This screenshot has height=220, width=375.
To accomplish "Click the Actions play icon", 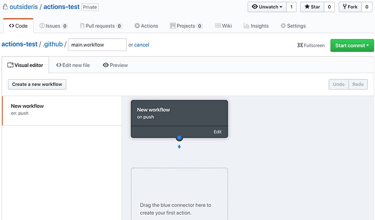I will [137, 25].
